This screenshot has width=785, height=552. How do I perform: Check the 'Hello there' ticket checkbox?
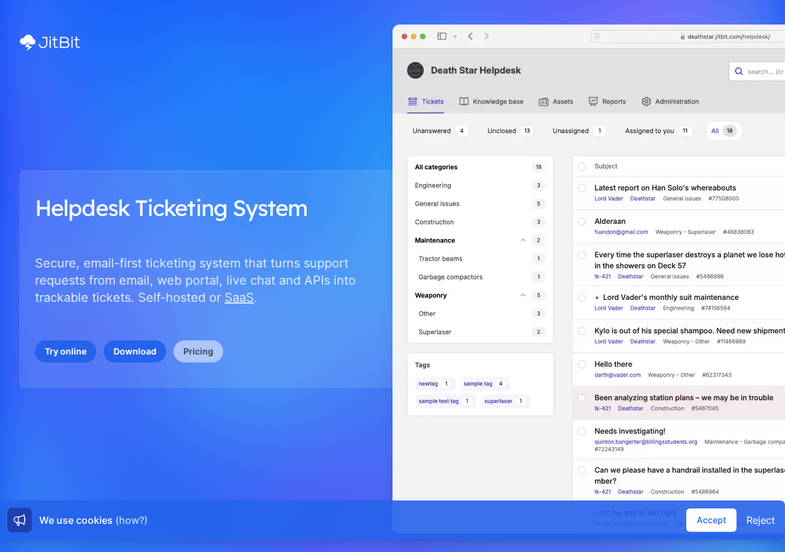582,364
